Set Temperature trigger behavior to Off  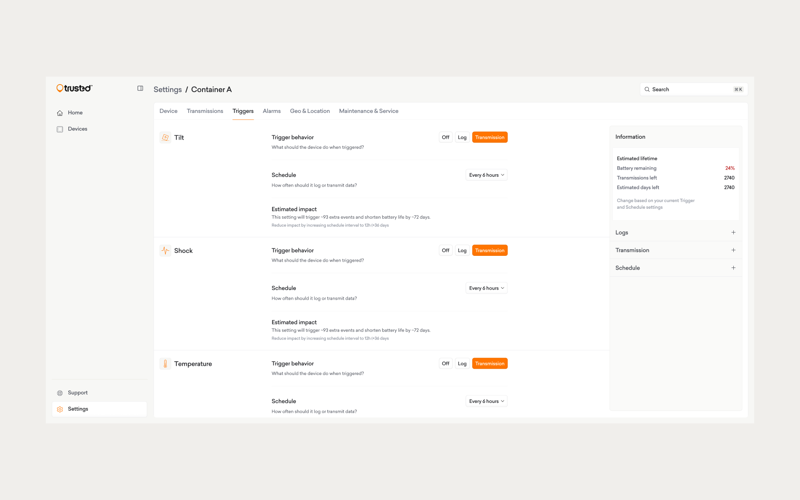coord(445,363)
